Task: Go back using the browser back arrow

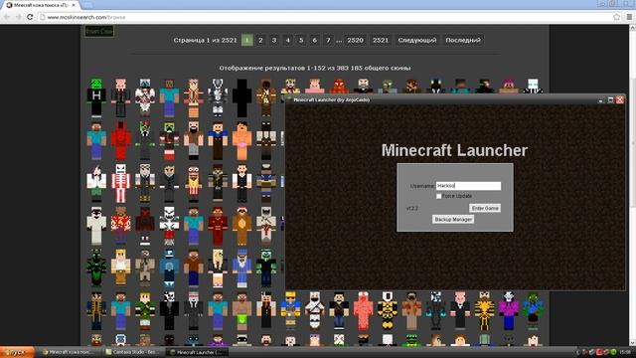Action: tap(7, 17)
